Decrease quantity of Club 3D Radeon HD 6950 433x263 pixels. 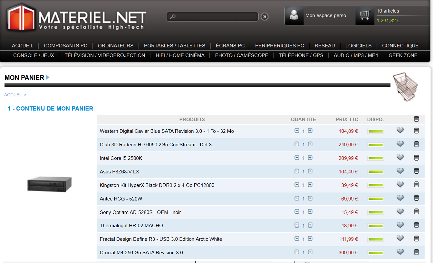click(x=297, y=144)
